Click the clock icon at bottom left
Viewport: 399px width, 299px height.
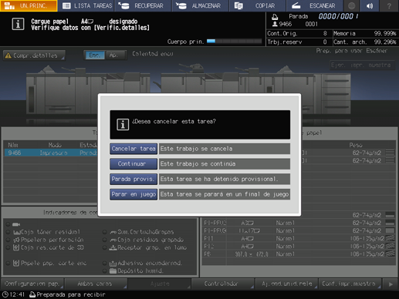click(5, 294)
